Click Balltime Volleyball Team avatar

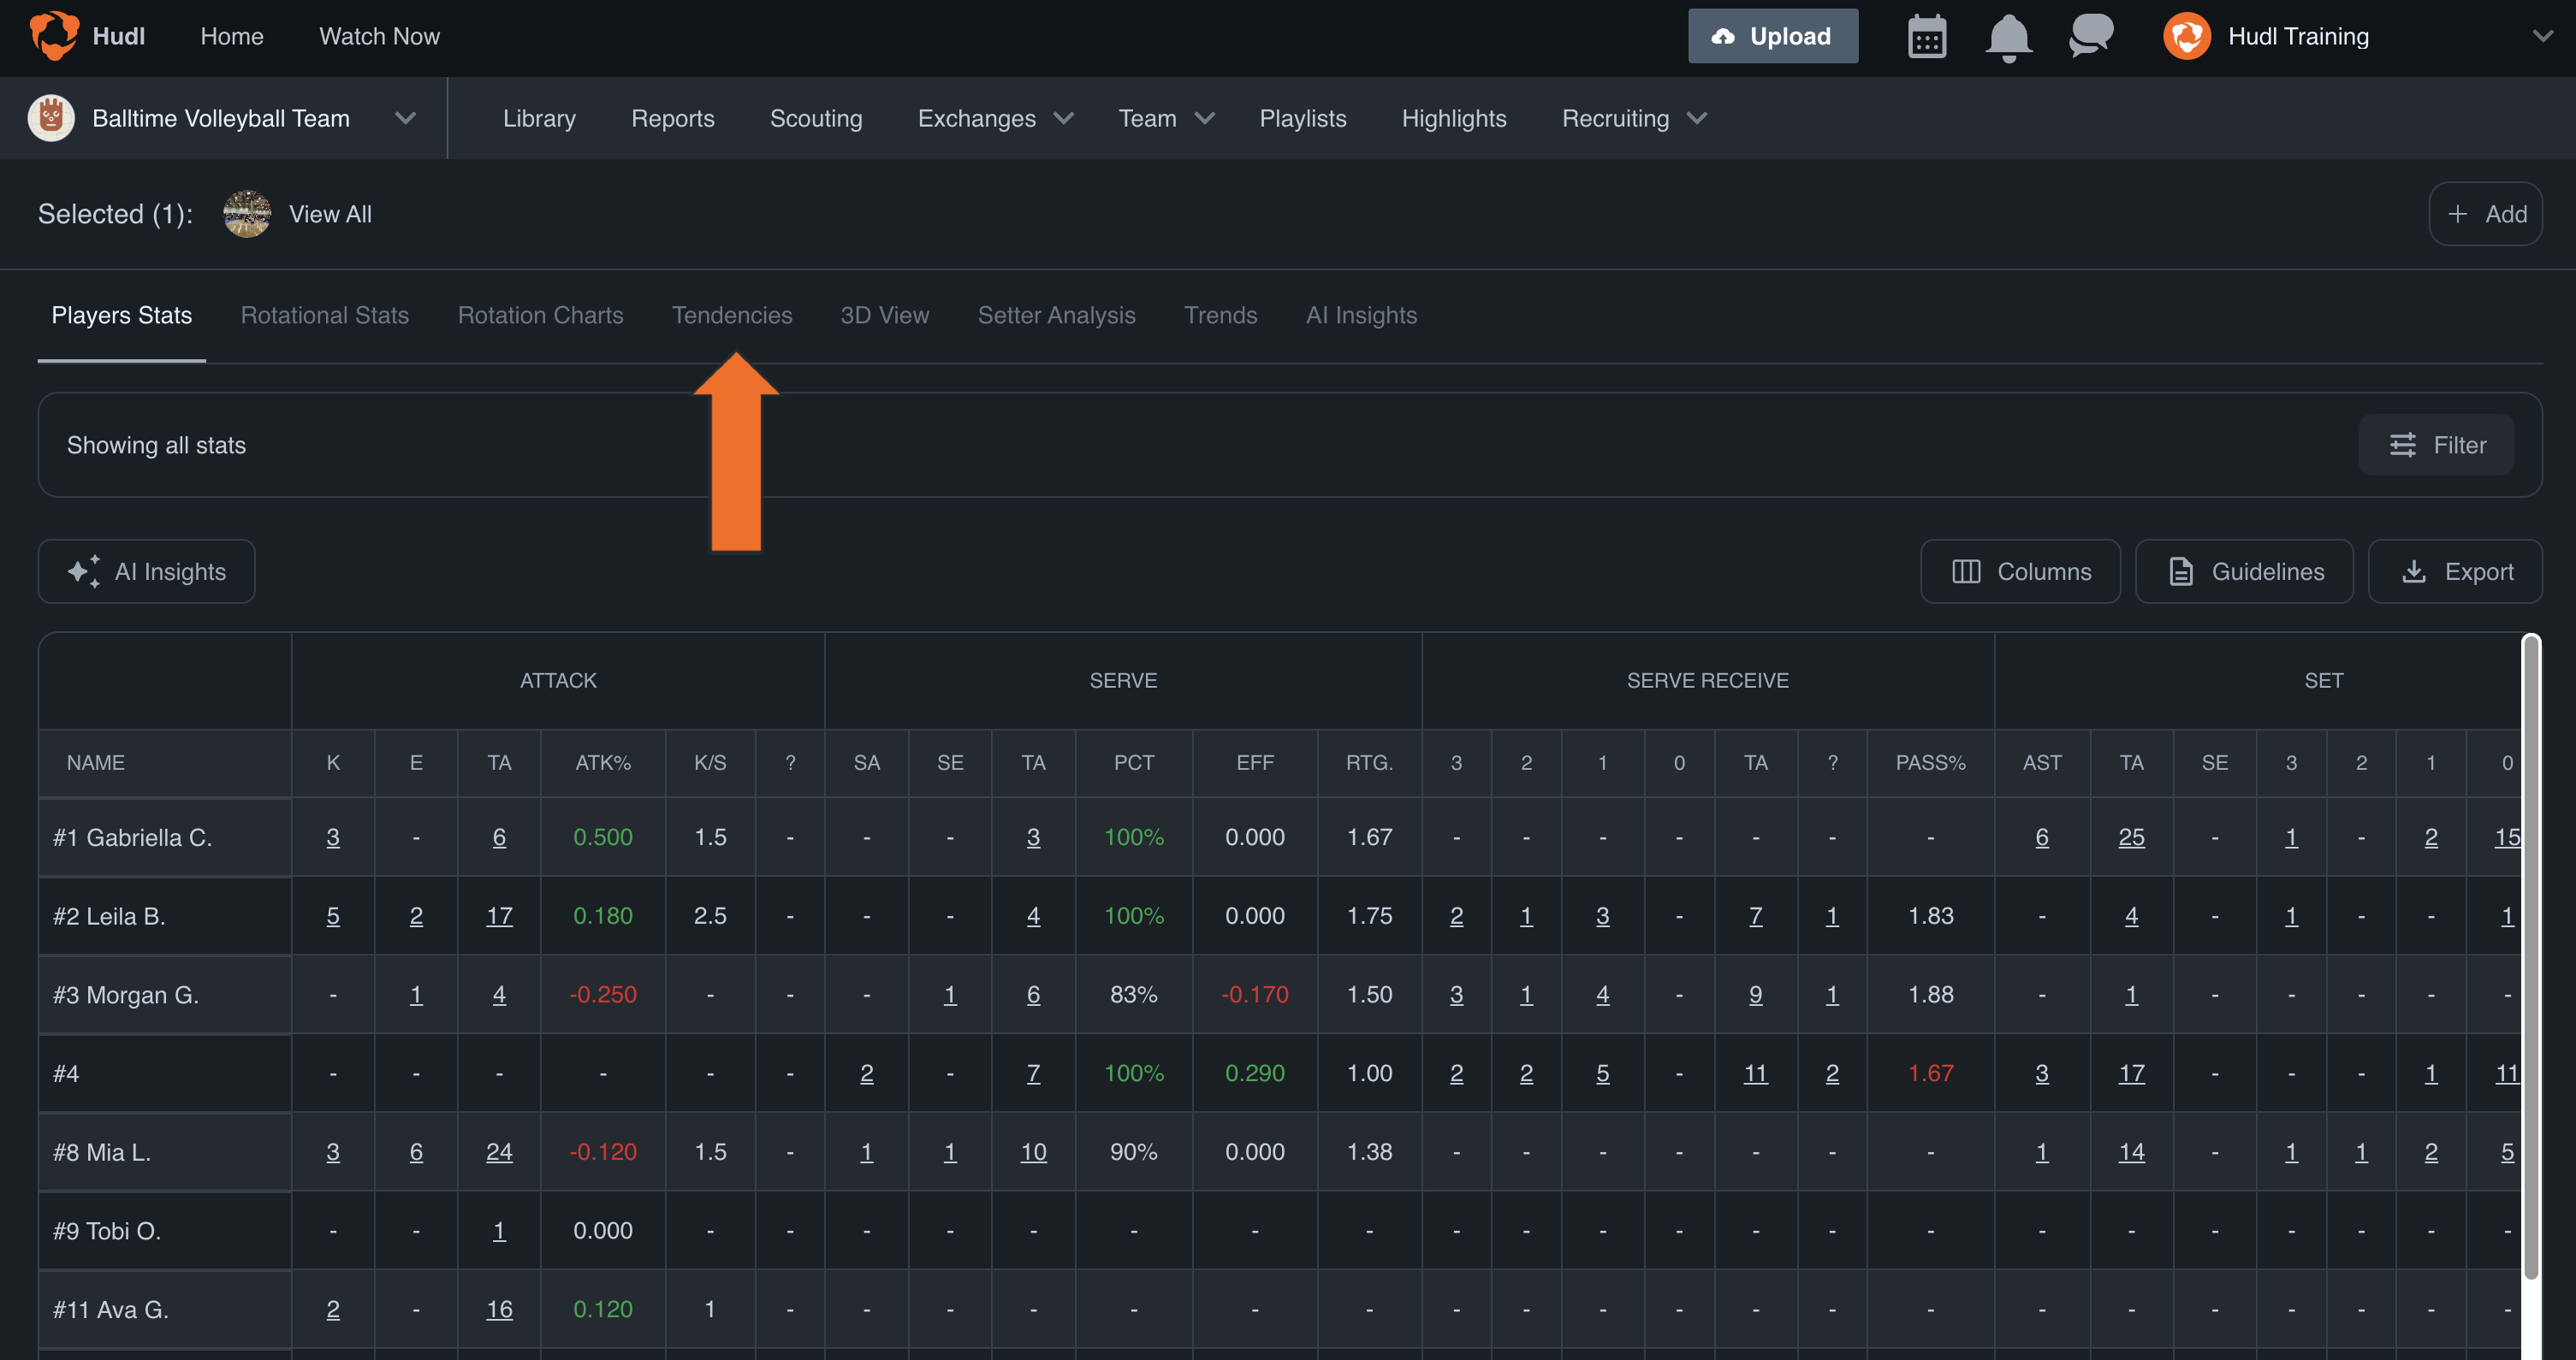(x=51, y=118)
